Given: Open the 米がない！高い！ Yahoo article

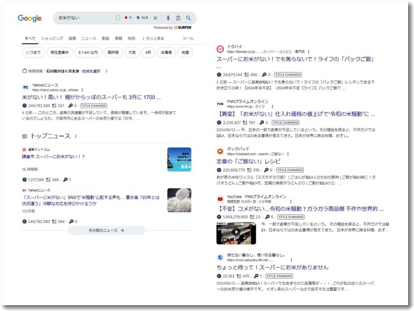Looking at the screenshot, I should 91,97.
